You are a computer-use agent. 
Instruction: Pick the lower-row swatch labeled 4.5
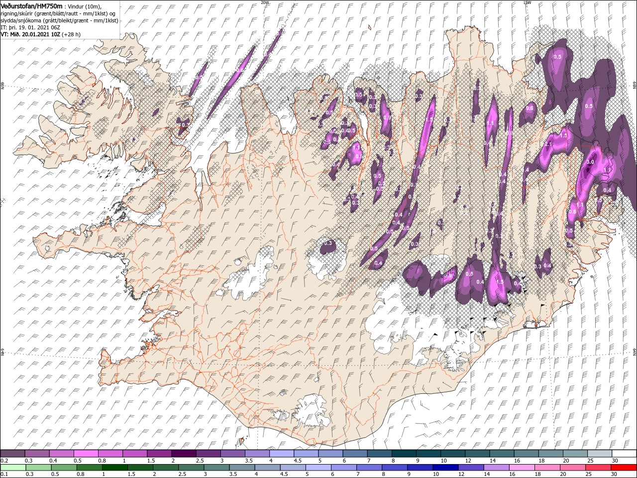point(293,467)
